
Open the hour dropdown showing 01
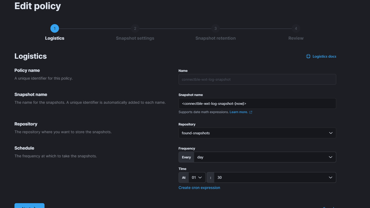pyautogui.click(x=197, y=177)
